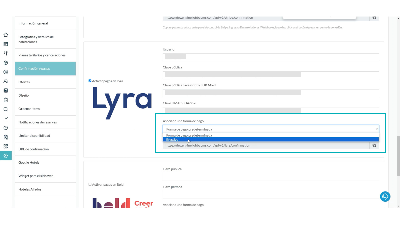Choose Efectivo from the payment list
Screen dimensions: 400x225
coord(271,140)
